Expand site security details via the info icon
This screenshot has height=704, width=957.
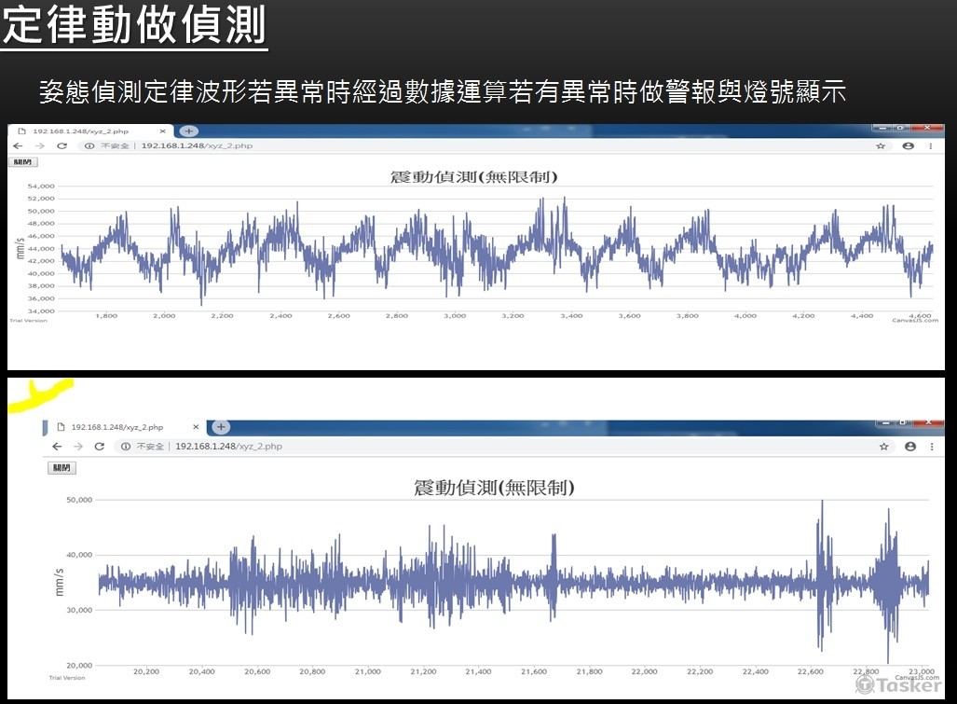tap(126, 446)
